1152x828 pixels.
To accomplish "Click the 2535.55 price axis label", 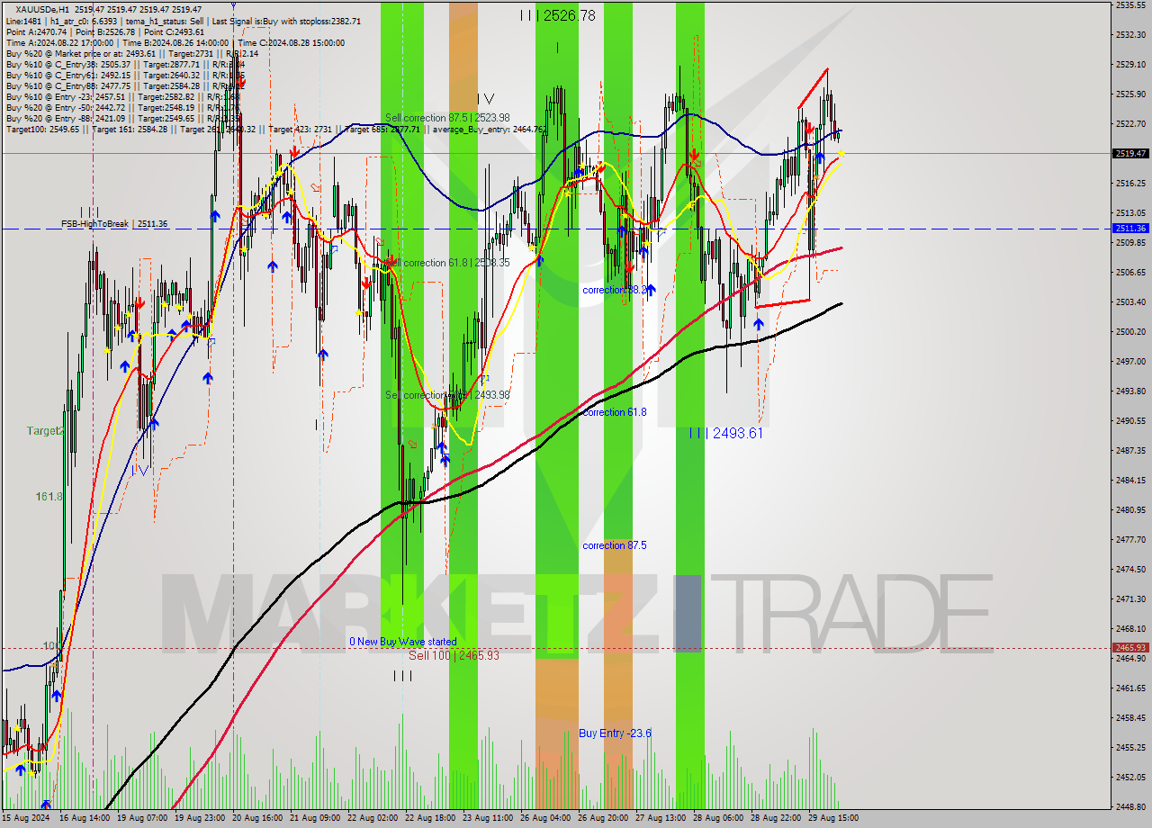I will coord(1130,5).
